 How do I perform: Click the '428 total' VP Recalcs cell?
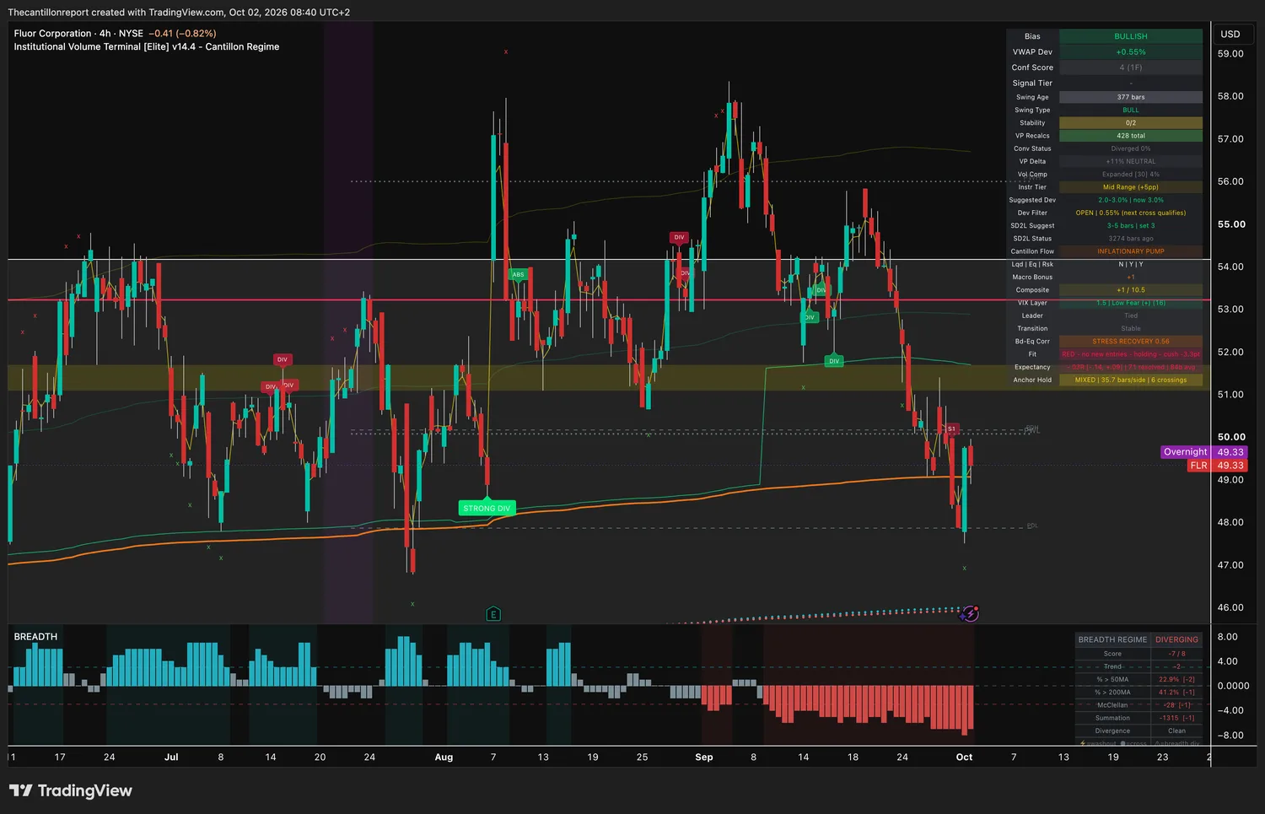1131,136
